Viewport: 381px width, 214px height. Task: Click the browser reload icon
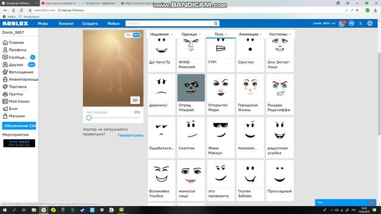pyautogui.click(x=21, y=10)
